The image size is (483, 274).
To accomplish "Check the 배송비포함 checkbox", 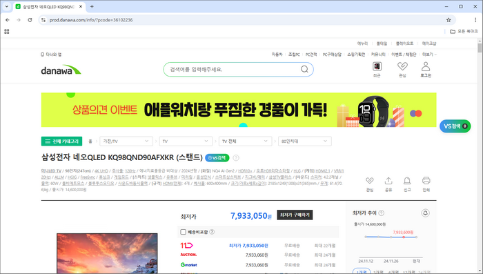I will pyautogui.click(x=184, y=232).
